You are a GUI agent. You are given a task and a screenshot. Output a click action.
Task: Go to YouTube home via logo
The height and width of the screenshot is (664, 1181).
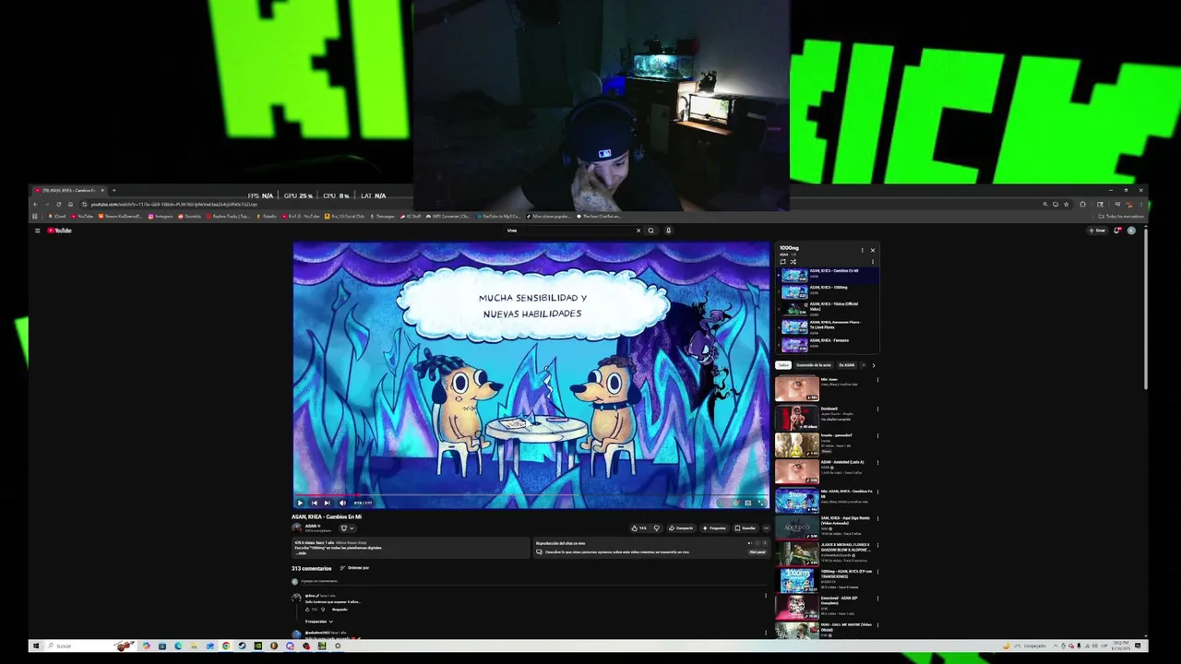point(60,231)
